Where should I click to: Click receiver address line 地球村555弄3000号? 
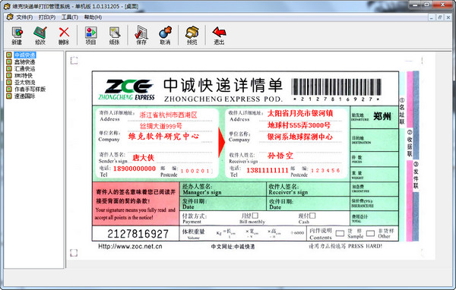tap(299, 125)
